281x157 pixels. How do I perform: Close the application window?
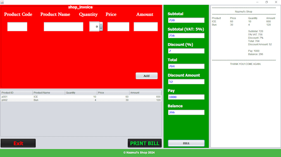point(276,2)
